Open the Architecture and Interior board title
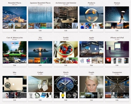Image resolution: width=131 pixels, height=104 pixels. coord(66,3)
